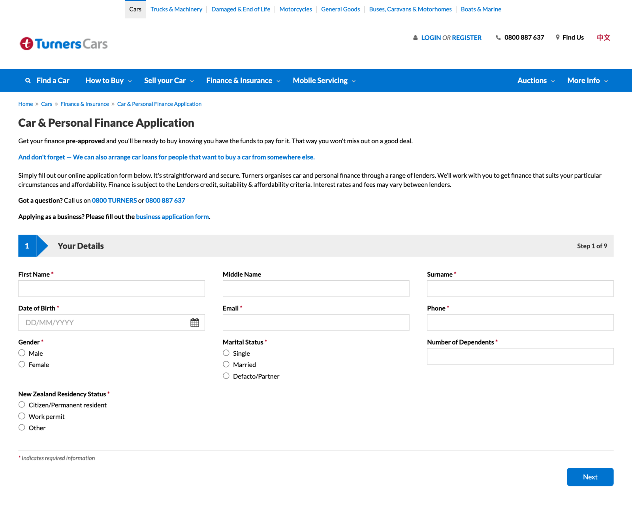
Task: Go to Finance & Insurance breadcrumb
Action: click(x=85, y=104)
